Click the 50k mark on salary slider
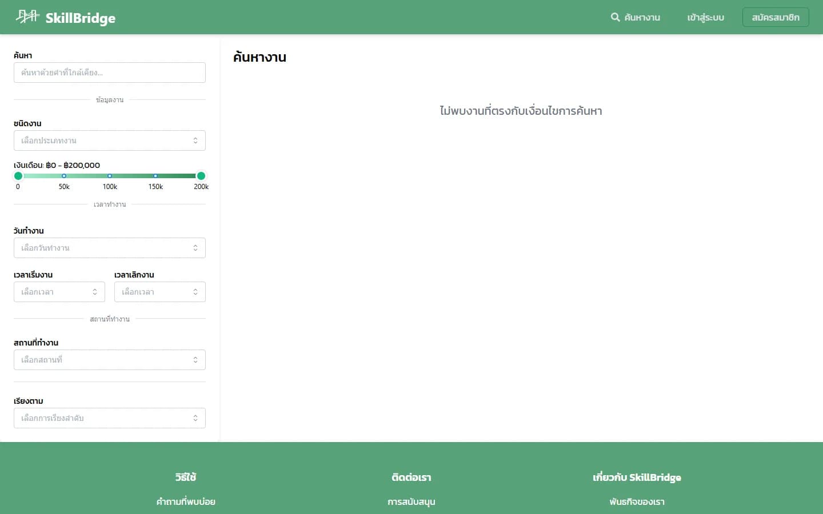This screenshot has width=823, height=514. coord(64,176)
